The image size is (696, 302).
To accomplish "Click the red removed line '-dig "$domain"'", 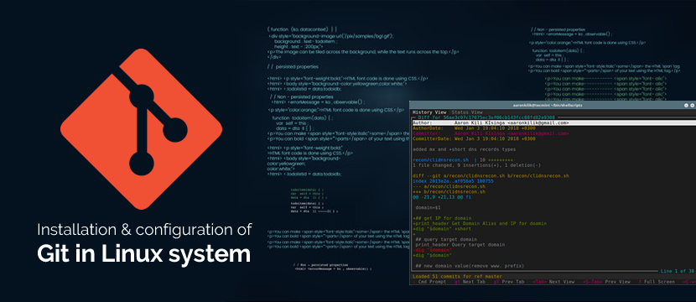I will (x=433, y=250).
